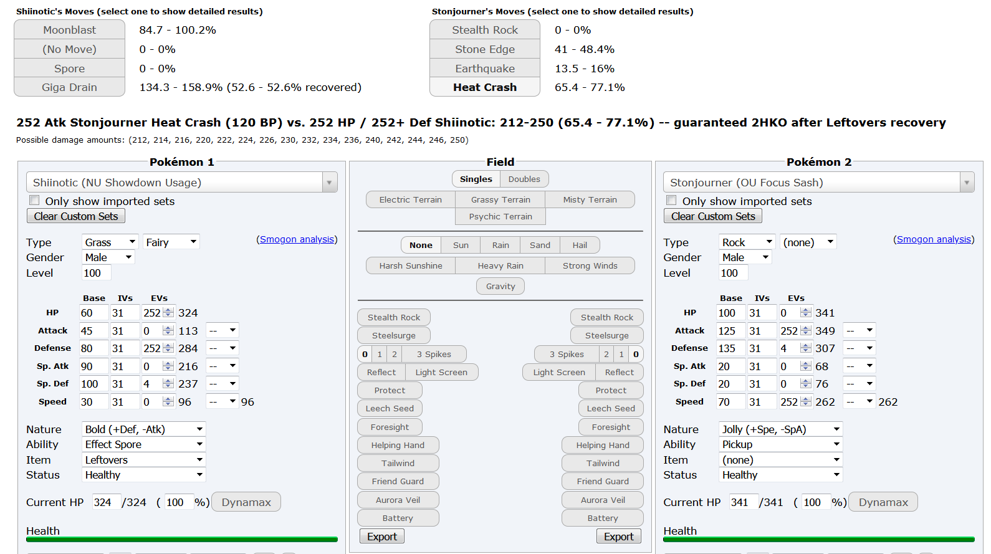Viewport: 991px width, 554px height.
Task: Open Pokémon 1 ability Effect Spore dropdown
Action: [144, 444]
